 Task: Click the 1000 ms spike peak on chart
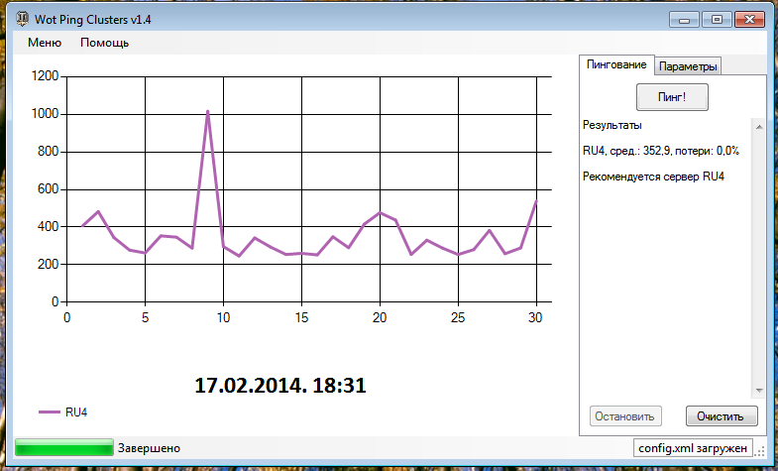click(x=207, y=112)
